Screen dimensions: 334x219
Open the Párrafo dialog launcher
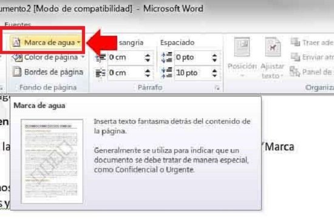click(217, 88)
